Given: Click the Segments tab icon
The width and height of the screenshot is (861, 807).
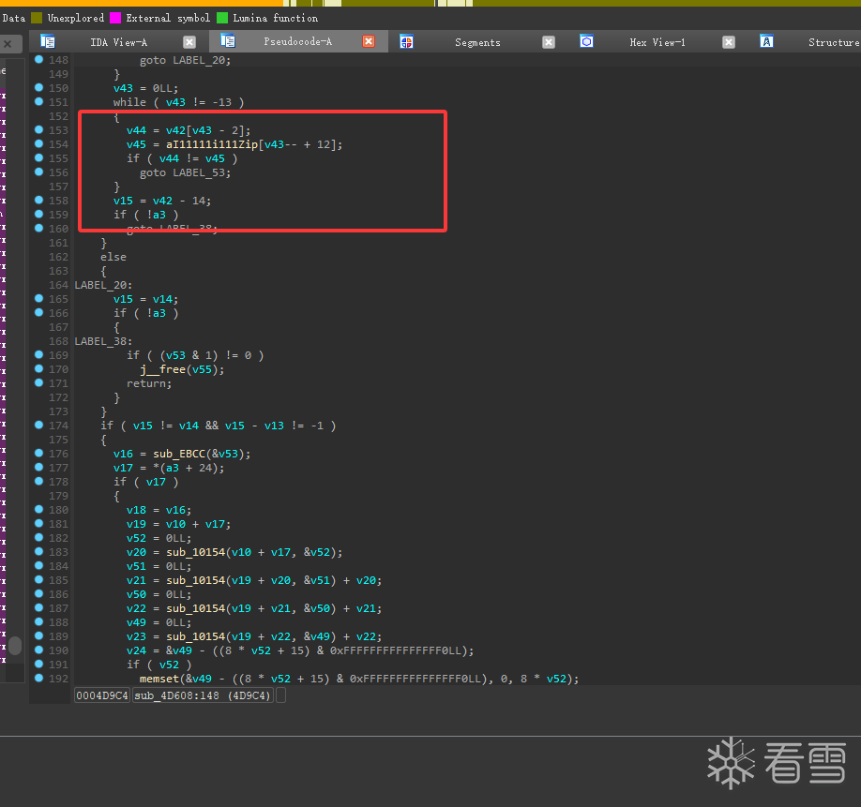Looking at the screenshot, I should coord(406,41).
